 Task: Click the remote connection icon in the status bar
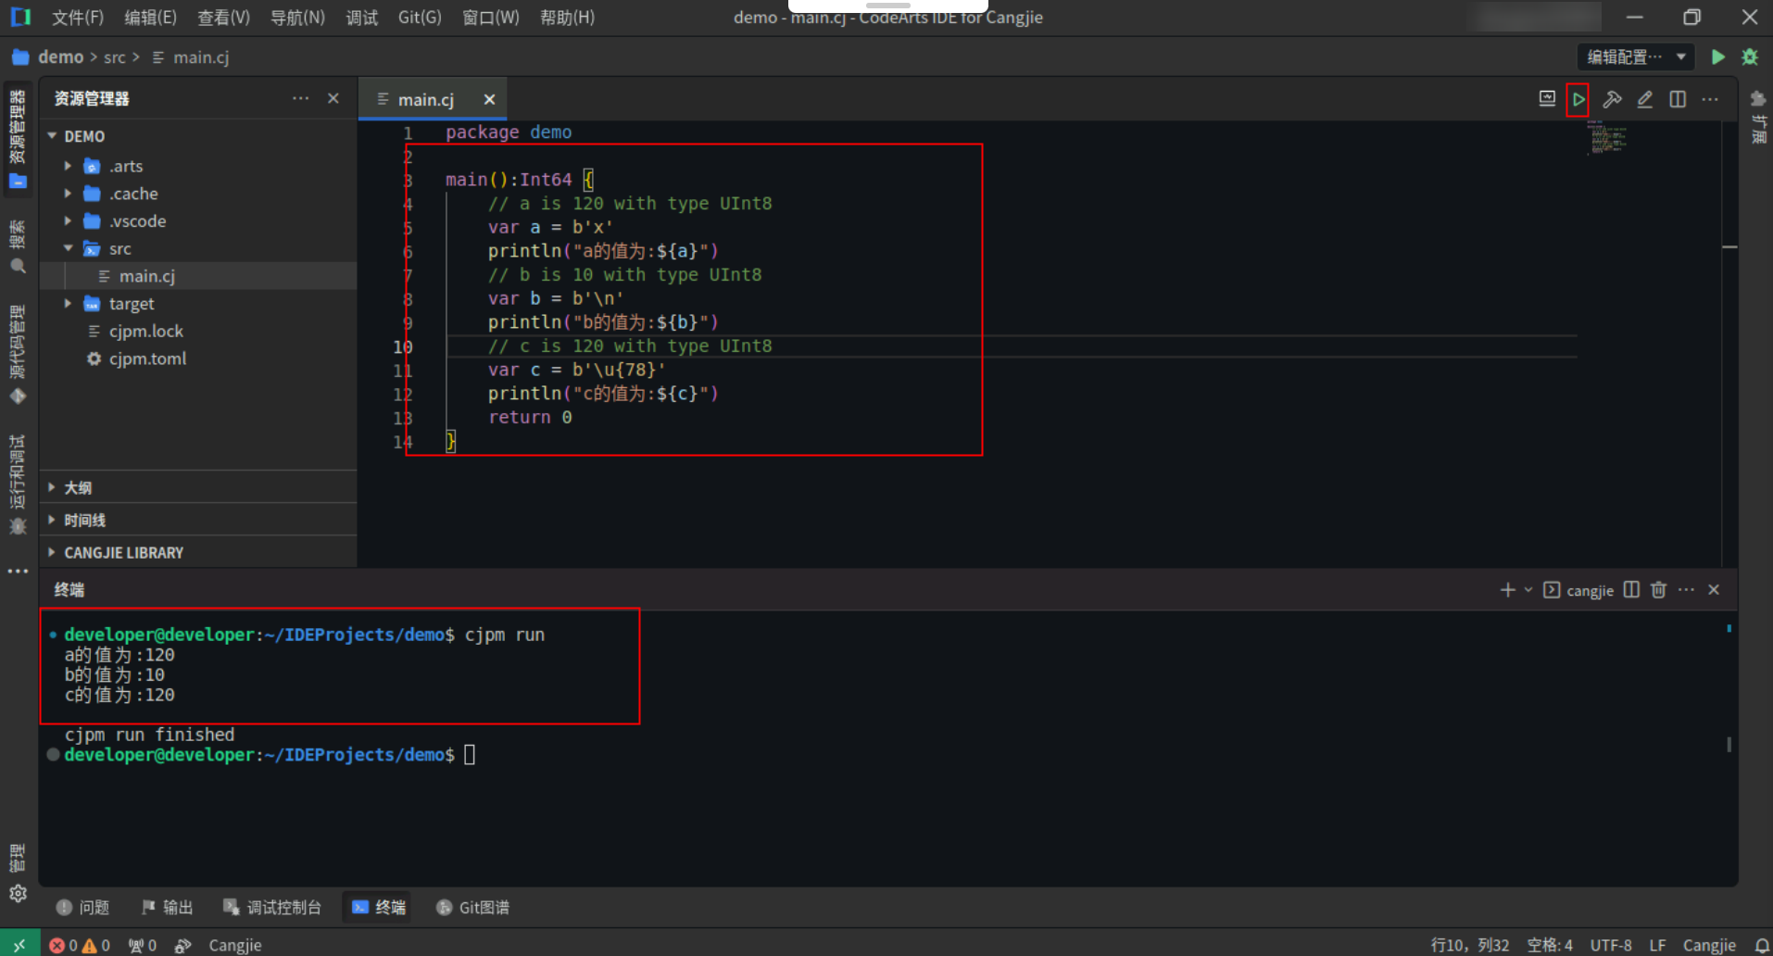(19, 945)
